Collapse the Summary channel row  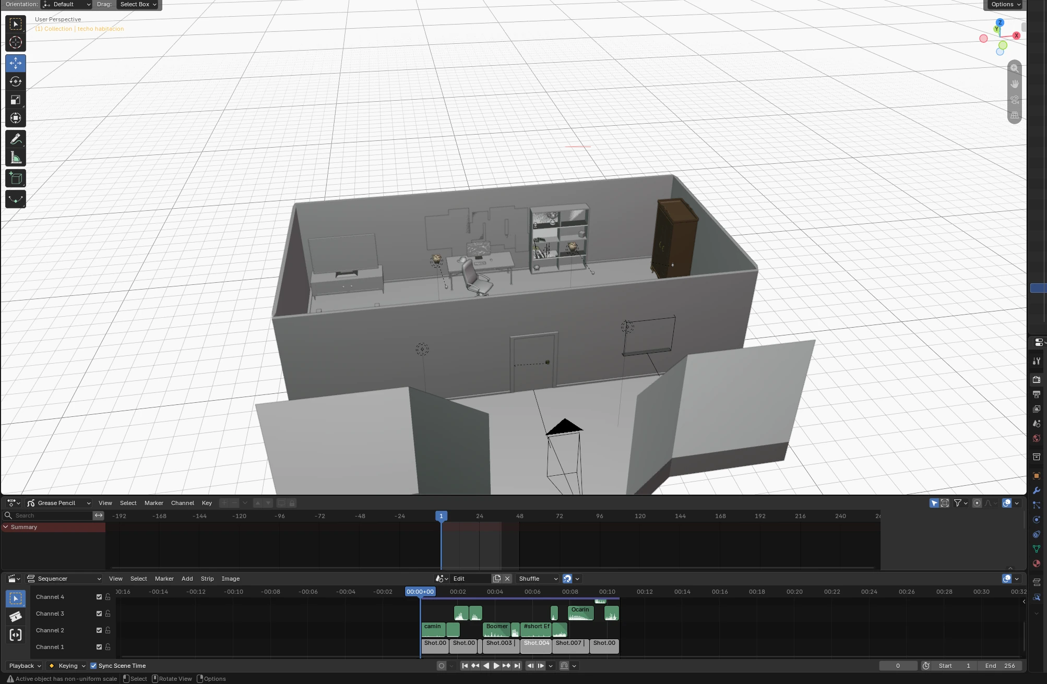(6, 527)
